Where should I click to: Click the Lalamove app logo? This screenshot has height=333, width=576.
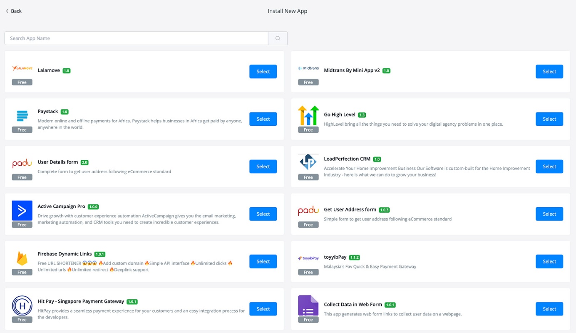click(22, 68)
